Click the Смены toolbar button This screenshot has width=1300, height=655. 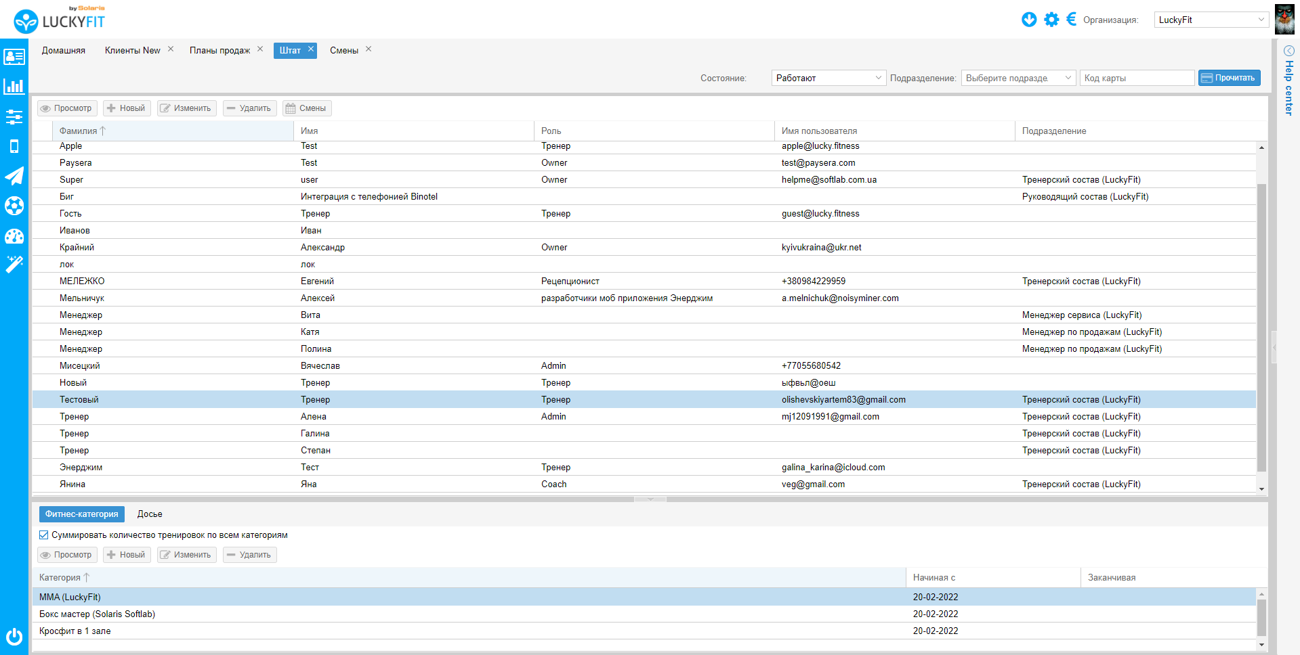point(307,108)
